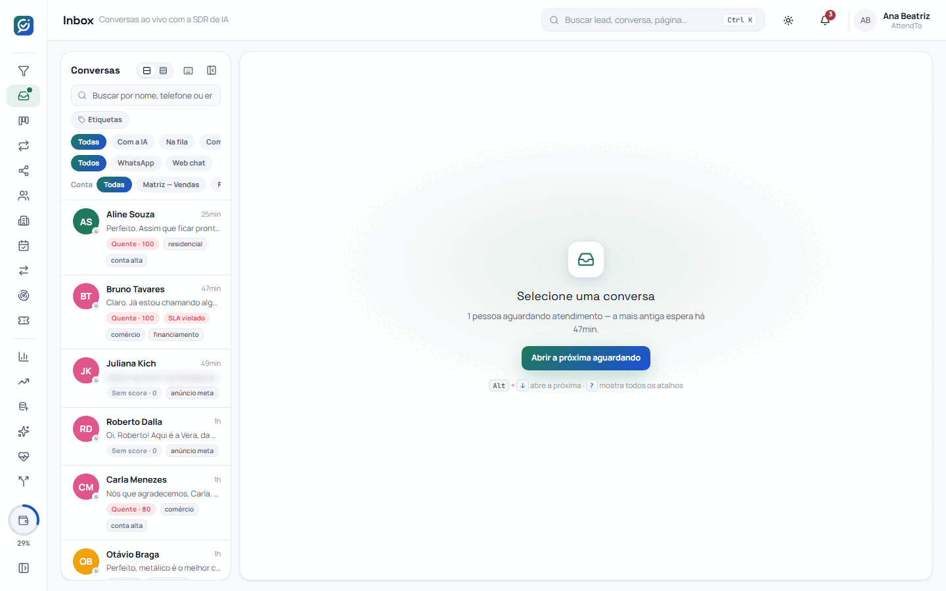This screenshot has height=591, width=946.
Task: Click Abrir a próxima aguardando button
Action: (x=586, y=358)
